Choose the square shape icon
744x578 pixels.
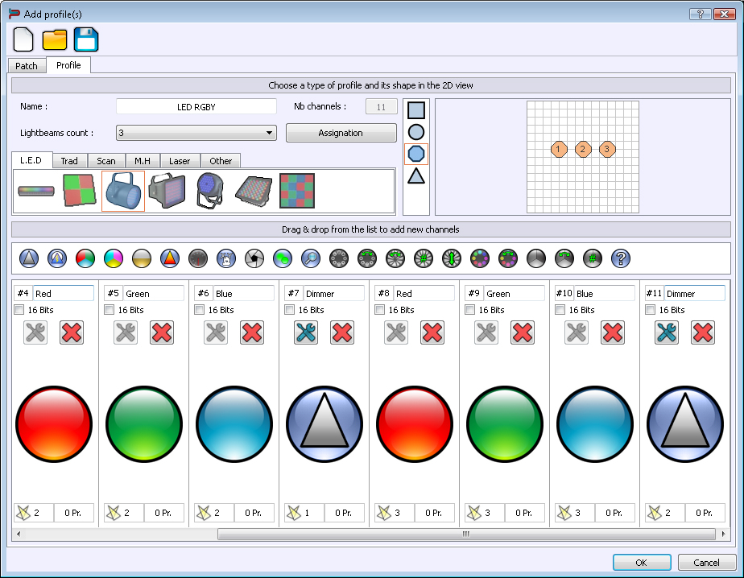pos(416,110)
